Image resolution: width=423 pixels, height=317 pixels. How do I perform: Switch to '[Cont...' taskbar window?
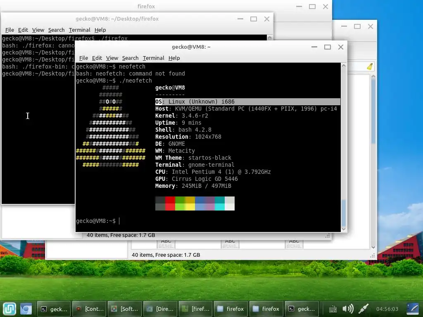[x=89, y=309]
